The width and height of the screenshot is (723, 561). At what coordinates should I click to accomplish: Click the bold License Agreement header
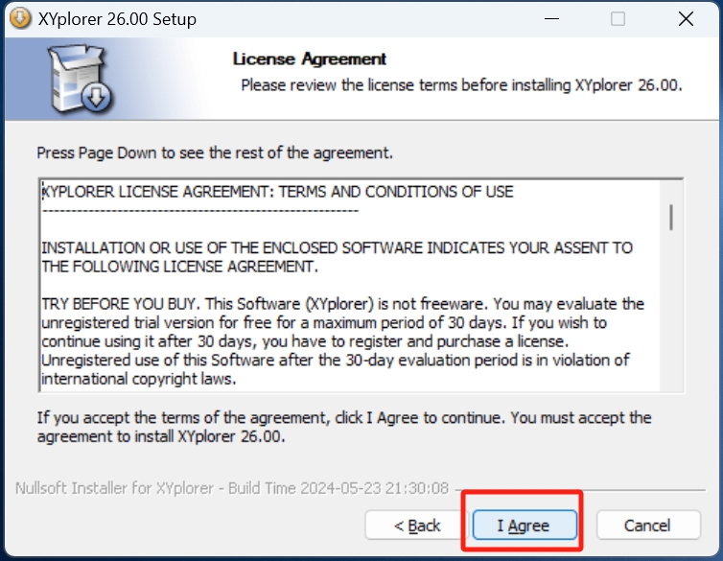point(309,59)
